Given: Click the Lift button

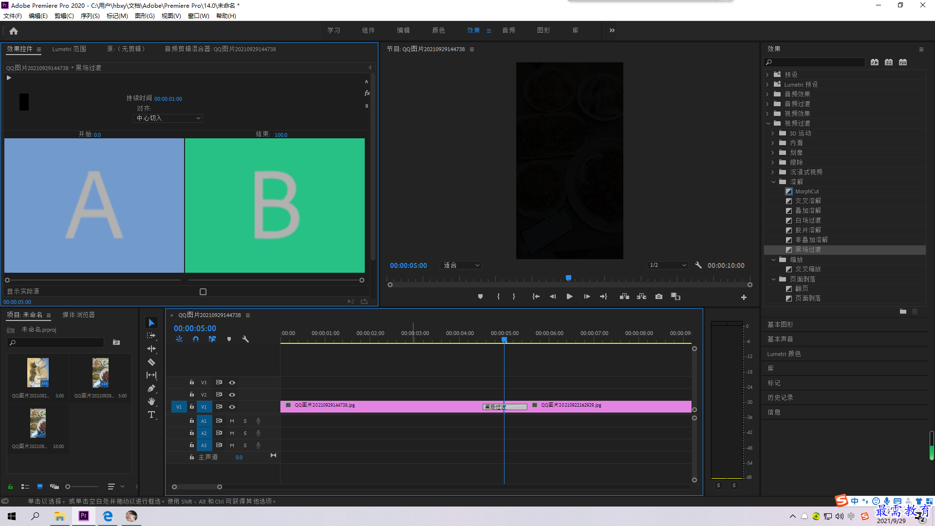Looking at the screenshot, I should click(x=624, y=297).
